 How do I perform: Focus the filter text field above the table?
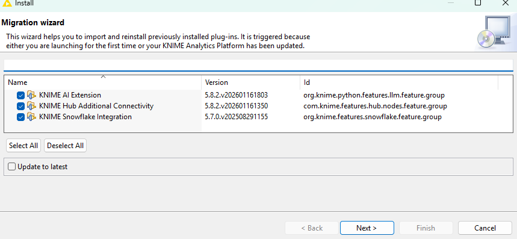(258, 64)
